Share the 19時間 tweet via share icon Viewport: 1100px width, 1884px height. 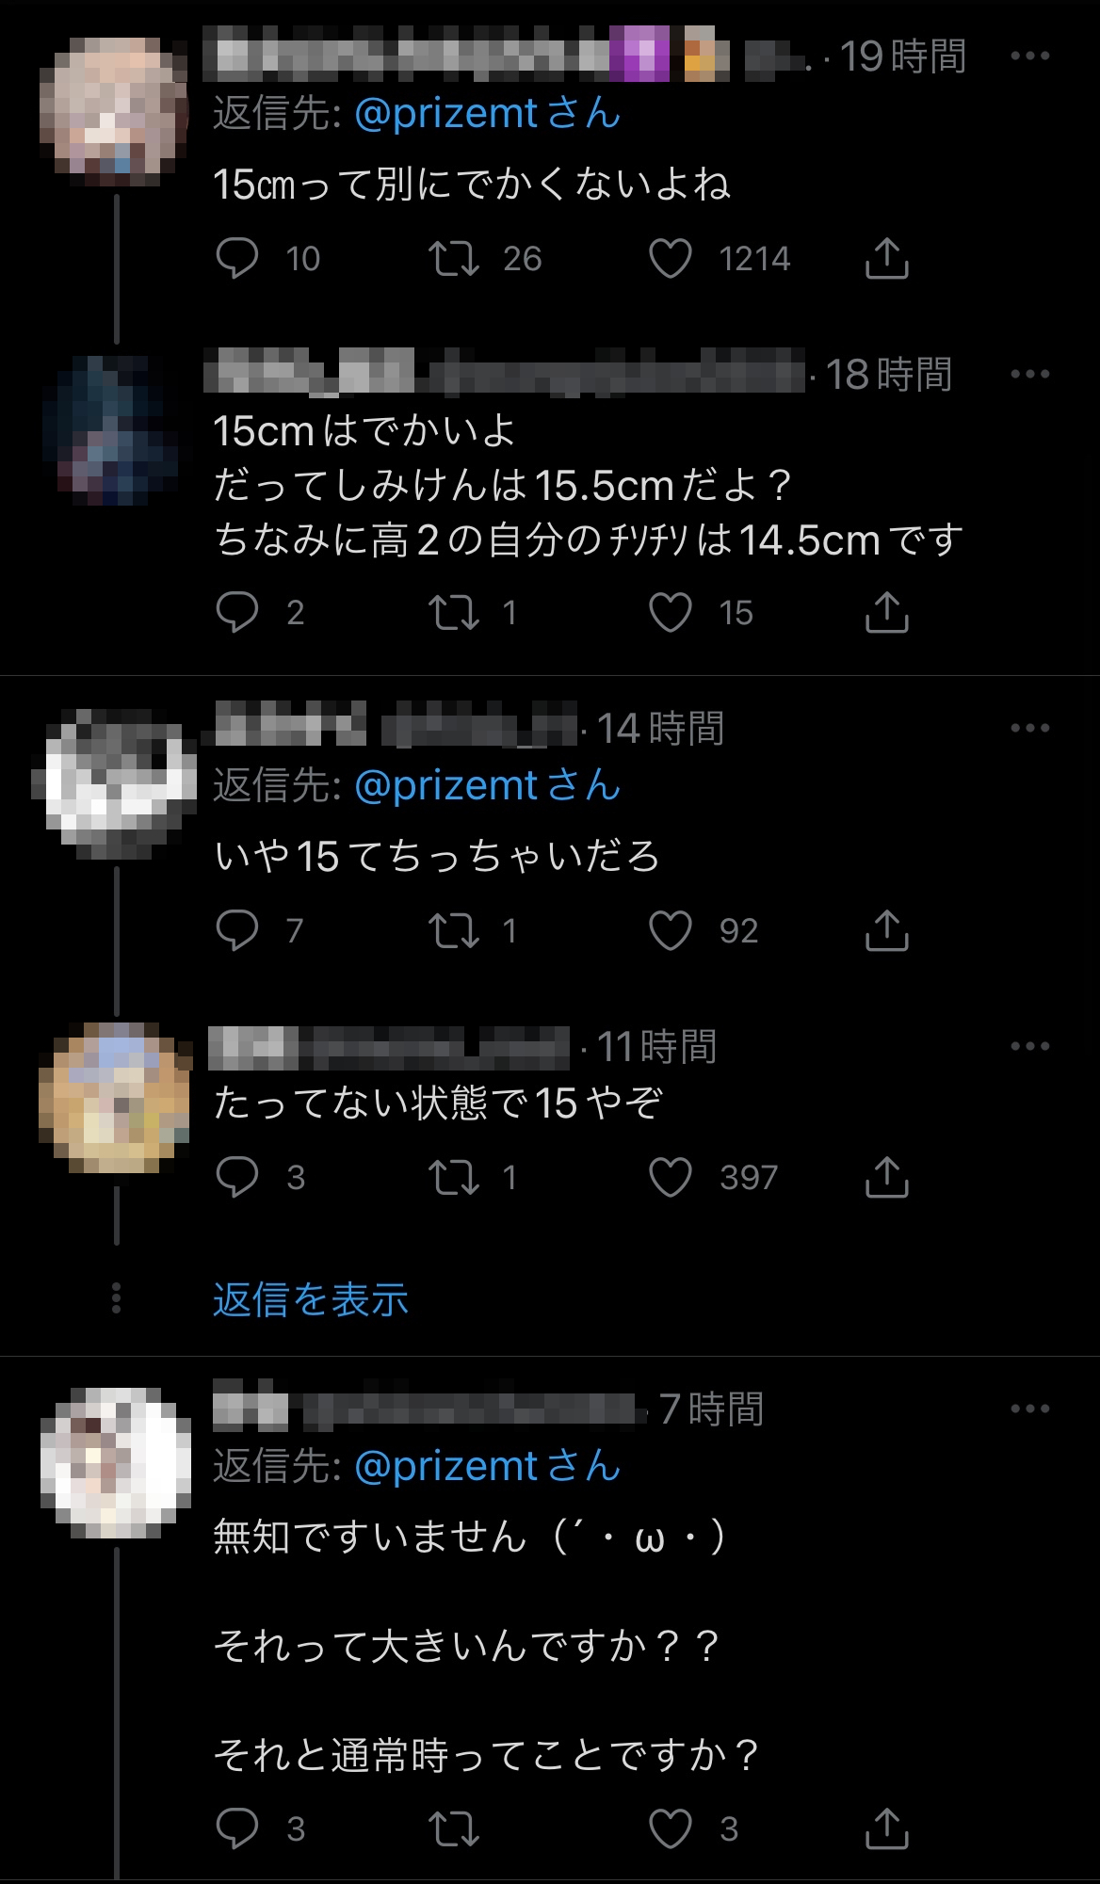(886, 259)
